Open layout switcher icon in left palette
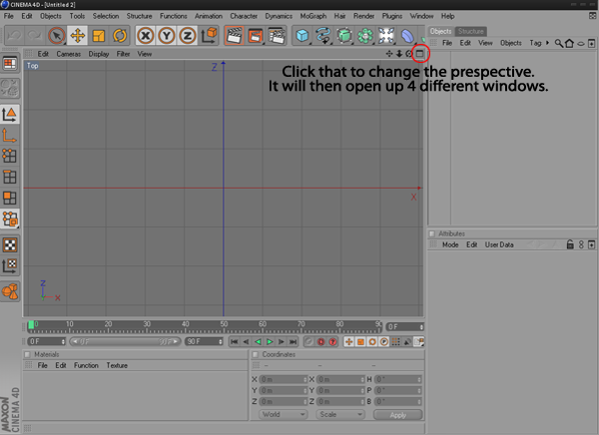This screenshot has height=435, width=599. (10, 64)
